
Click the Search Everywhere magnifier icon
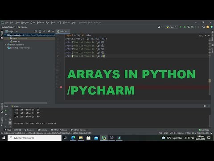coord(204,27)
